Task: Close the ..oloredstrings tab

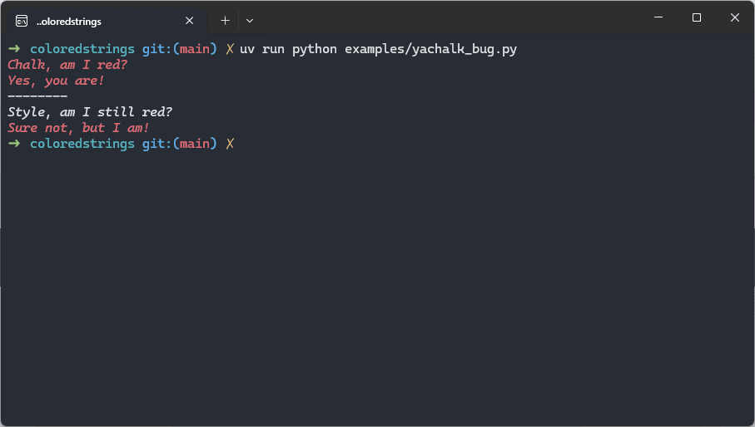Action: pyautogui.click(x=189, y=21)
